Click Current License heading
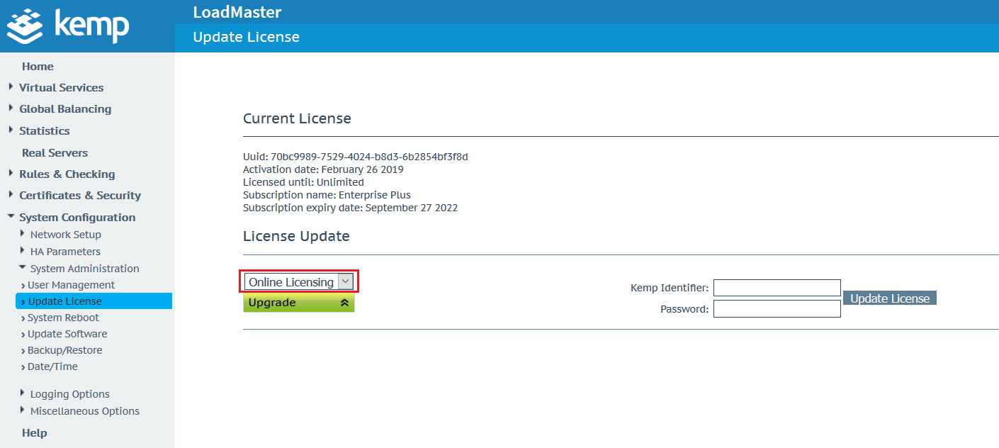The height and width of the screenshot is (448, 999). coord(297,118)
